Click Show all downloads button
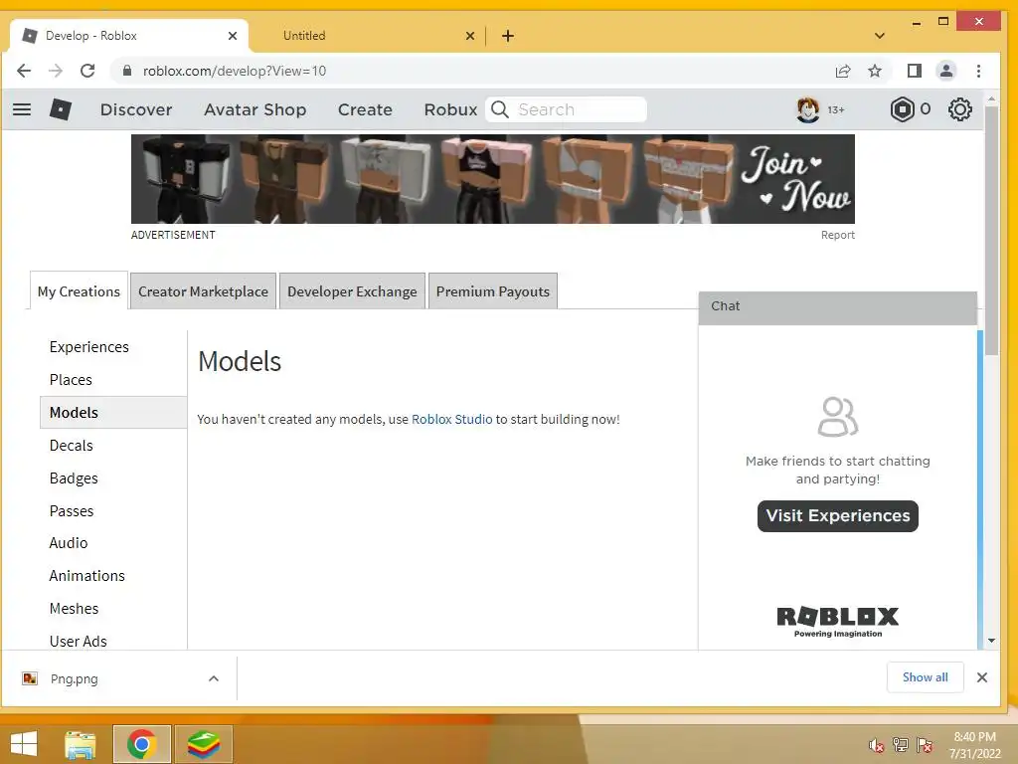This screenshot has height=764, width=1018. [x=926, y=677]
